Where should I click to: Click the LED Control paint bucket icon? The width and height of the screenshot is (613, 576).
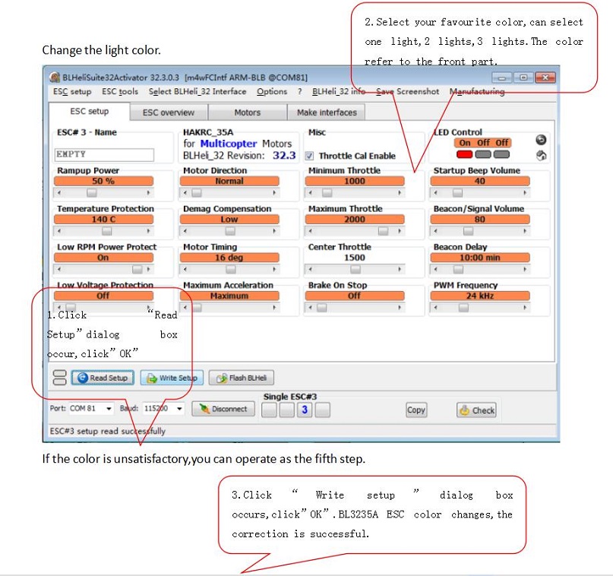(541, 156)
